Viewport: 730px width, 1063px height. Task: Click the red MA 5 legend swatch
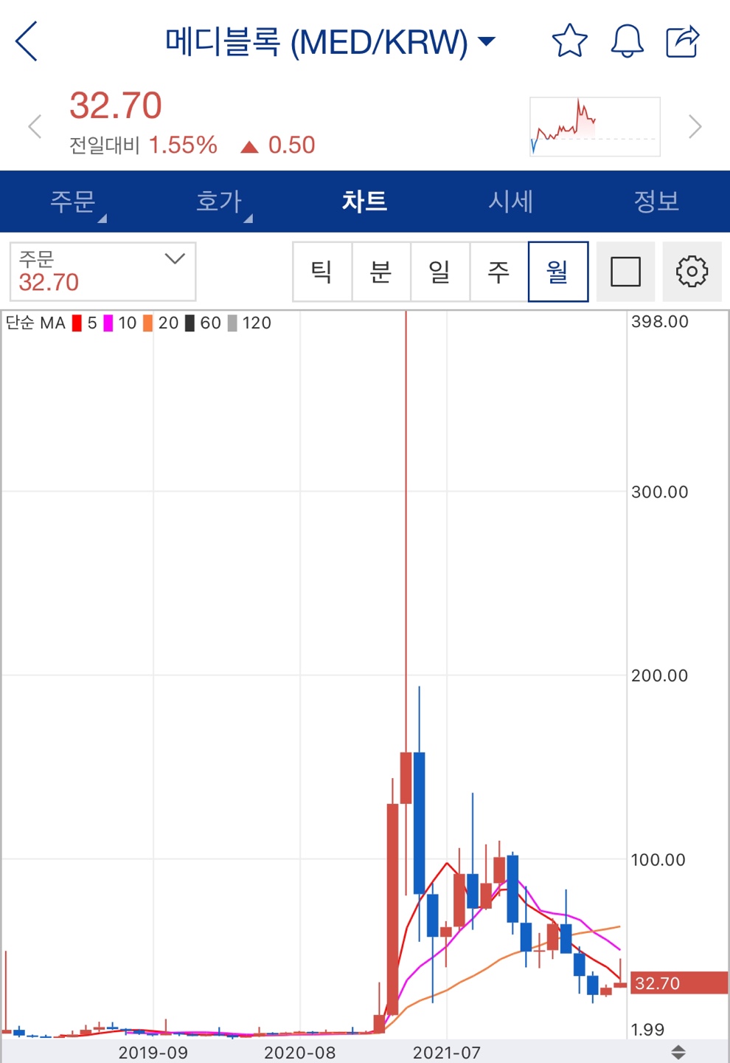(77, 323)
